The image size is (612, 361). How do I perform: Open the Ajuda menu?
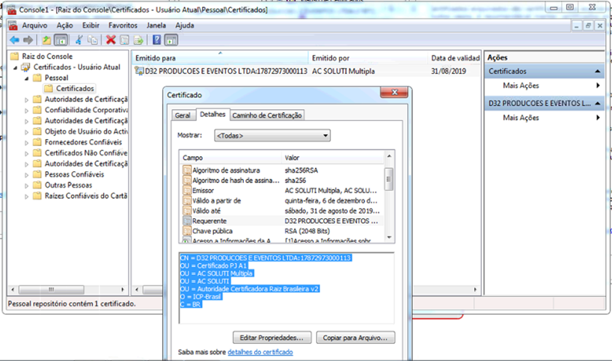point(185,25)
